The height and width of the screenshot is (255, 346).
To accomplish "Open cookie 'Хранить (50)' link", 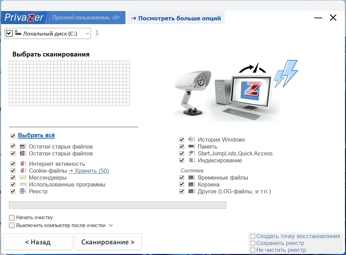I will pos(89,171).
